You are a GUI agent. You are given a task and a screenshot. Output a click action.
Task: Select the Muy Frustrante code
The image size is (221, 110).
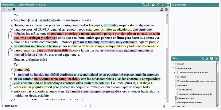tap(185, 90)
